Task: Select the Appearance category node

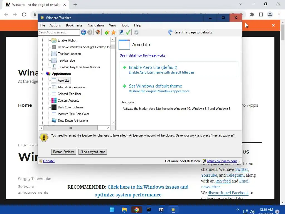Action: coord(62,74)
